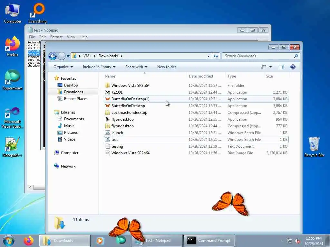Select the Supermium desktop shortcut
The width and height of the screenshot is (330, 247).
[13, 80]
